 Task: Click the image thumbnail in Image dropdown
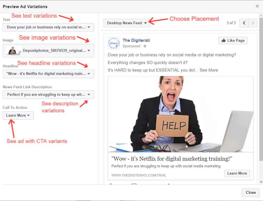point(14,51)
